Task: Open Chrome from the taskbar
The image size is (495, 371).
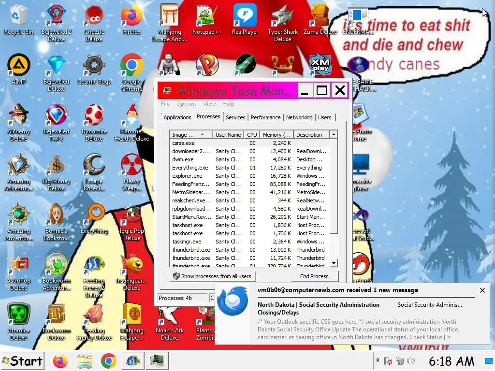Action: (x=109, y=361)
